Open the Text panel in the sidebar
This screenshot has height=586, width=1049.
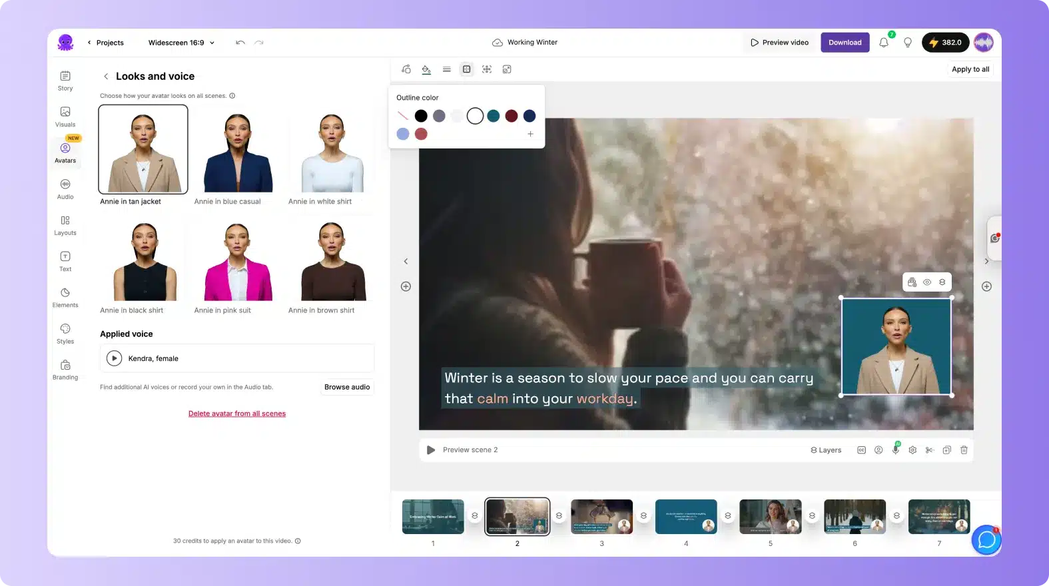65,261
